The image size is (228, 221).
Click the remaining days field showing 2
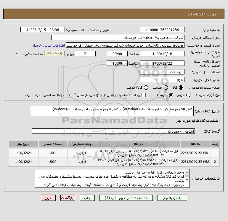[85, 54]
